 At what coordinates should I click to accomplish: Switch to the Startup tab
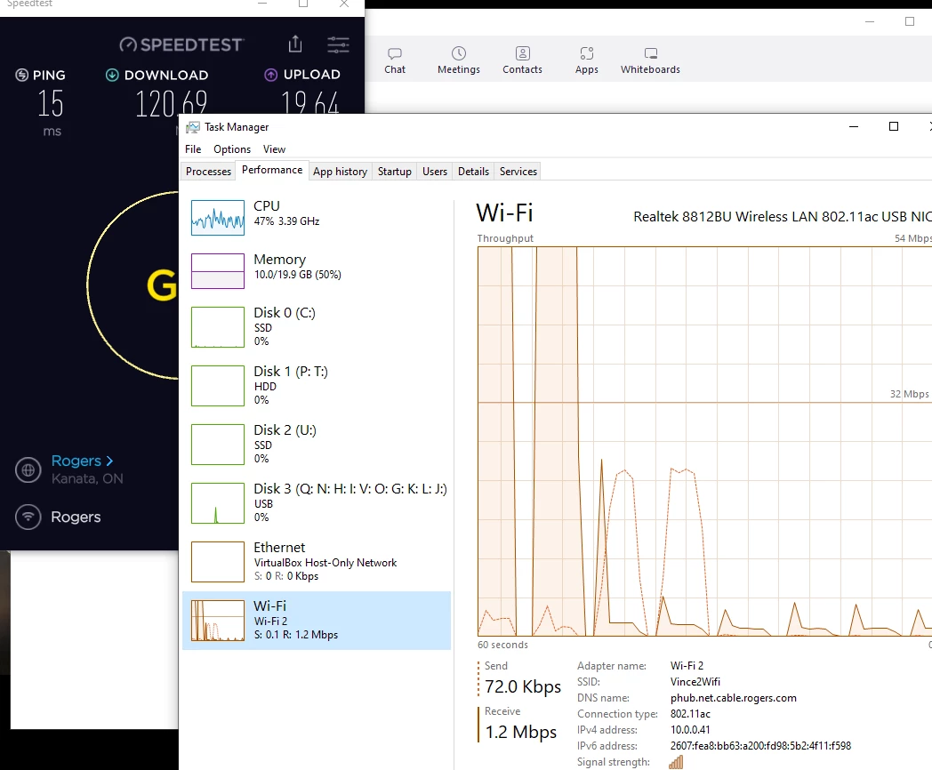(x=394, y=171)
